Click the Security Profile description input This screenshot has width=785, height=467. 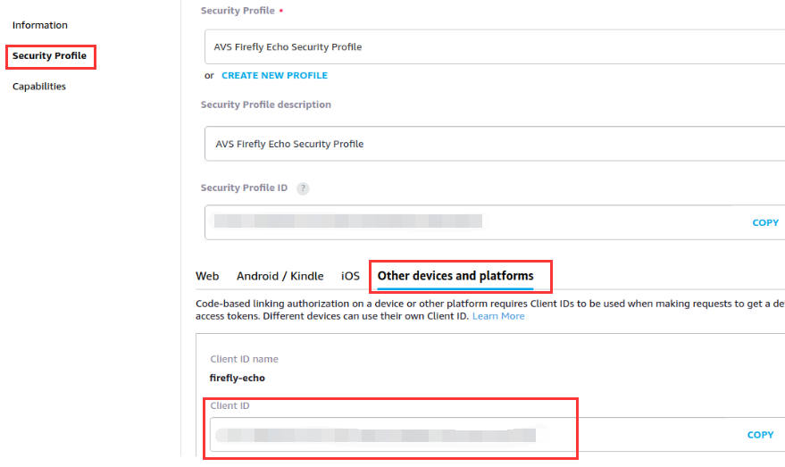tap(495, 144)
